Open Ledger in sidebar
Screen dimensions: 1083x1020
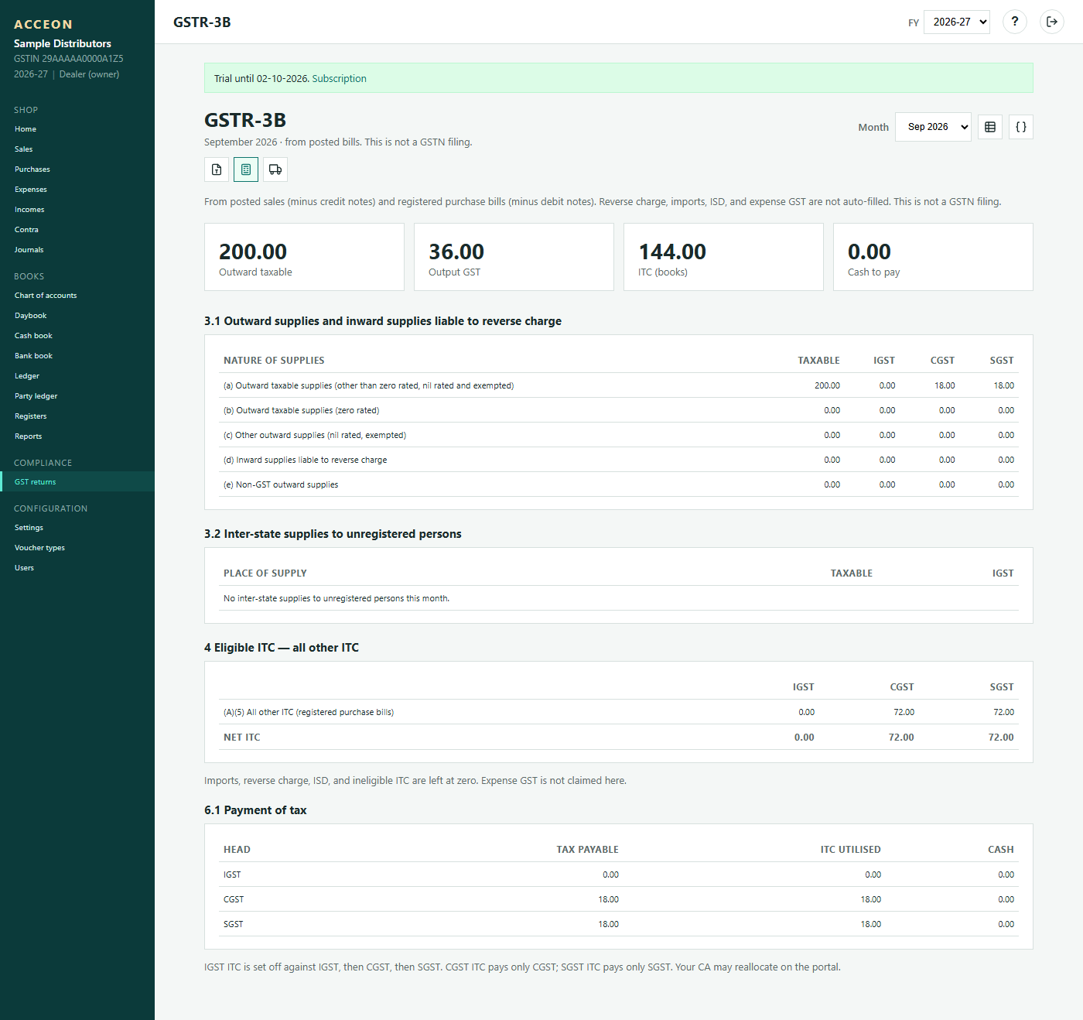pos(27,376)
